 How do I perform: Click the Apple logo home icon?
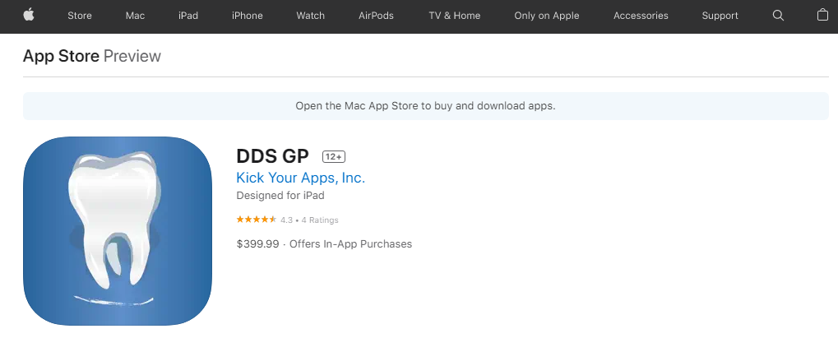29,15
